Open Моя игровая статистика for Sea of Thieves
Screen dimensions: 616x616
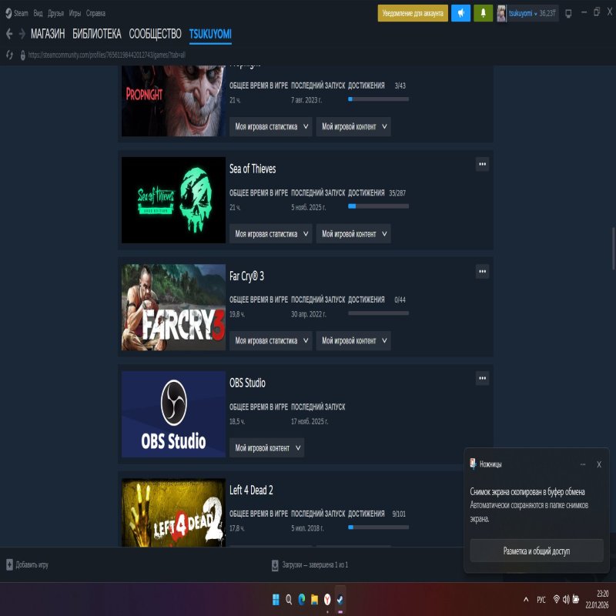click(x=270, y=233)
